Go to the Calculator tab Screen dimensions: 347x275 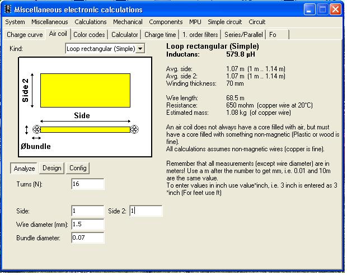[124, 35]
